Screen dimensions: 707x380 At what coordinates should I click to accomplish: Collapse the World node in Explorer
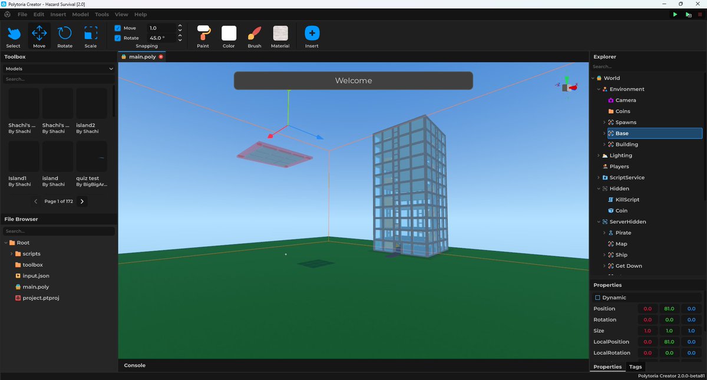pyautogui.click(x=593, y=78)
